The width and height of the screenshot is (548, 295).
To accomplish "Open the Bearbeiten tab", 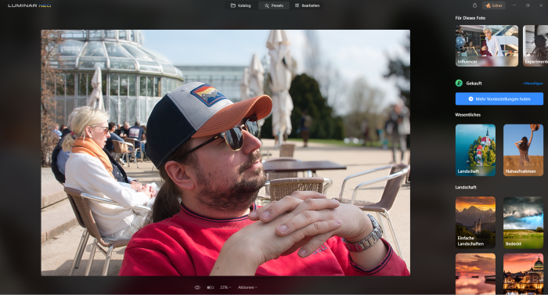I will tap(307, 5).
